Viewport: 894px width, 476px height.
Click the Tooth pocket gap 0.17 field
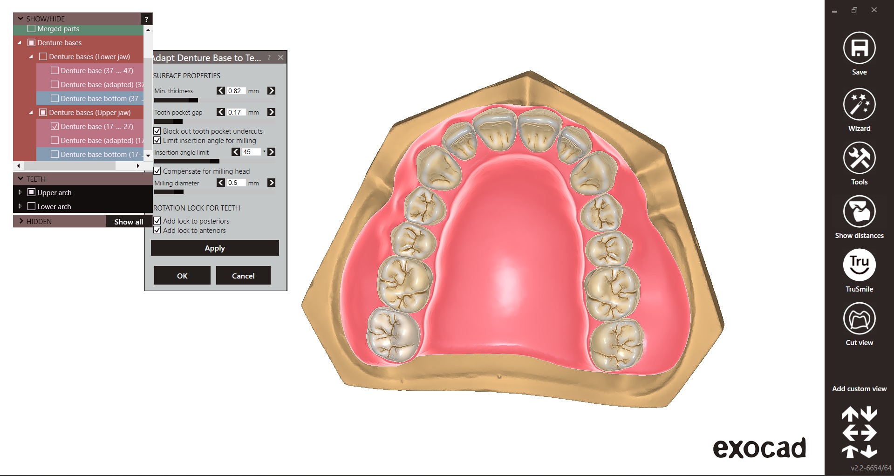[236, 112]
